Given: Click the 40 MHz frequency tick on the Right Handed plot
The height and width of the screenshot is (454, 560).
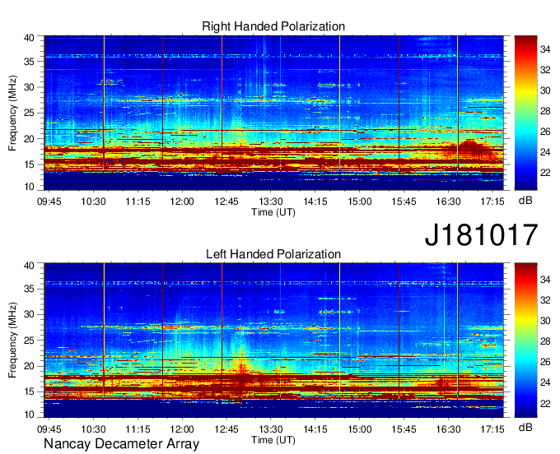Looking at the screenshot, I should coord(29,38).
